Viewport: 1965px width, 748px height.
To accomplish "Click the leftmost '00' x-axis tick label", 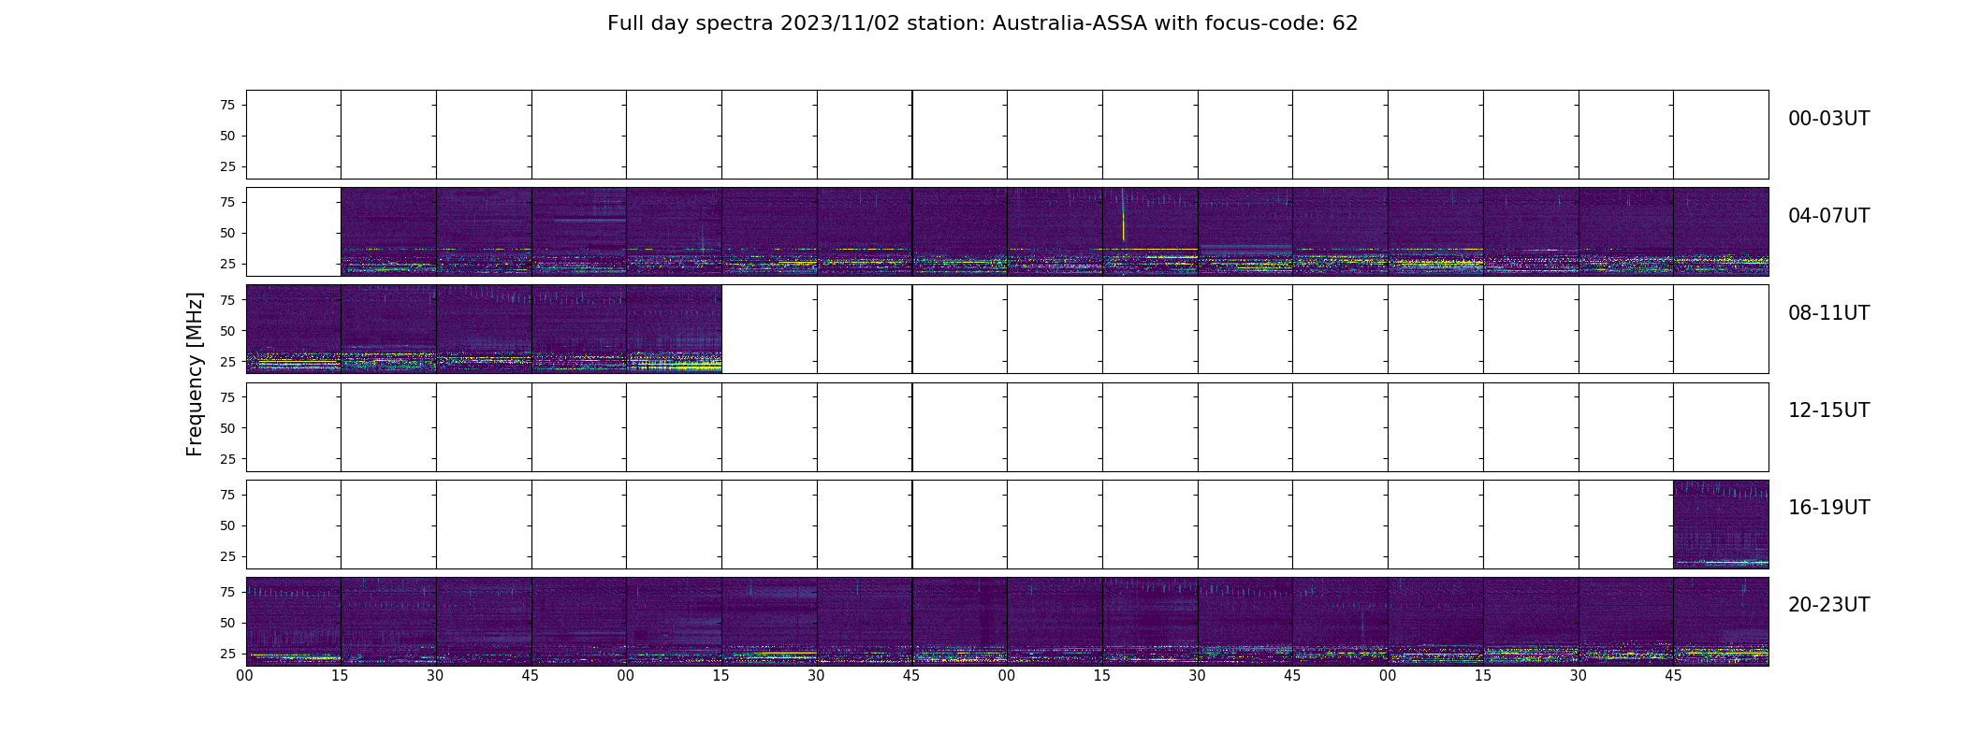I will click(245, 675).
